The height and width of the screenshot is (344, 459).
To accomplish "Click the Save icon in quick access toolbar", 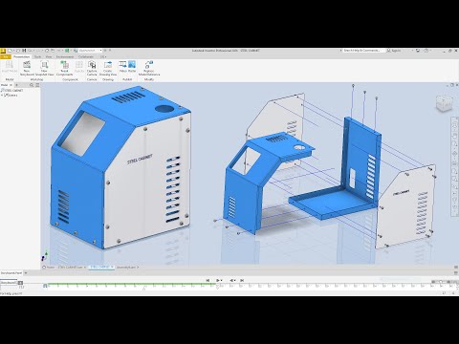I will (x=24, y=51).
